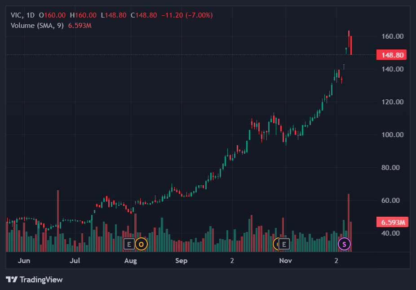The image size is (416, 290).
Task: Click the C148.80 close value in legend
Action: (144, 15)
